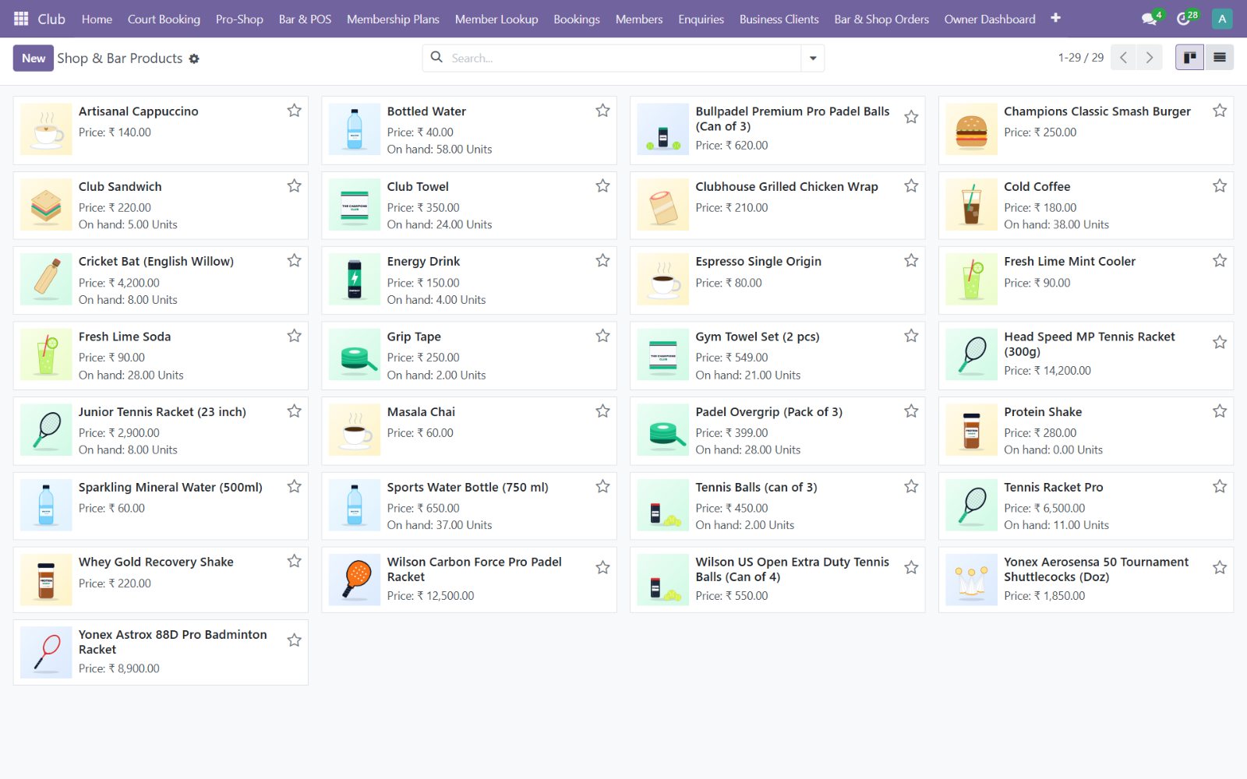
Task: Open the conversations chat icon
Action: point(1149,19)
